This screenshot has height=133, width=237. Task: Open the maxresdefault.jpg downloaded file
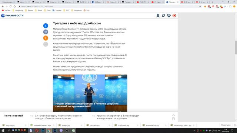152,125
